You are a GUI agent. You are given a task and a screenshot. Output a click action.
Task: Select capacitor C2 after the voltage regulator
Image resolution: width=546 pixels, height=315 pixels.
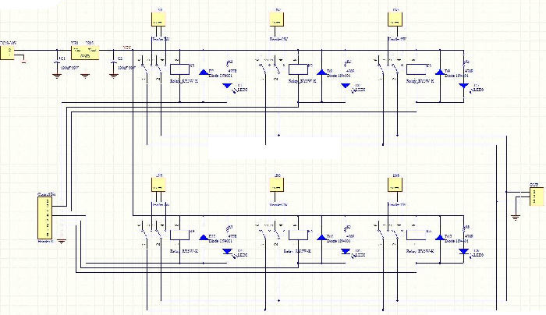tap(113, 63)
